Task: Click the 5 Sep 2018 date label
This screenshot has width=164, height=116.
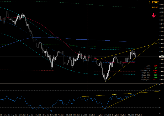Action: tap(123, 115)
